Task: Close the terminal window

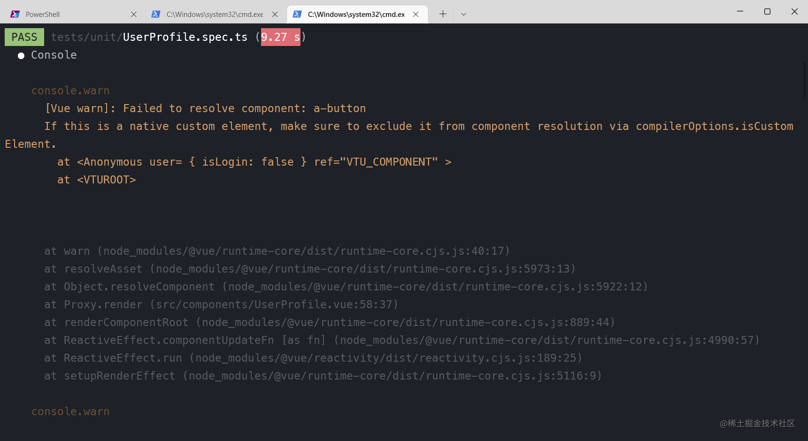Action: click(794, 11)
